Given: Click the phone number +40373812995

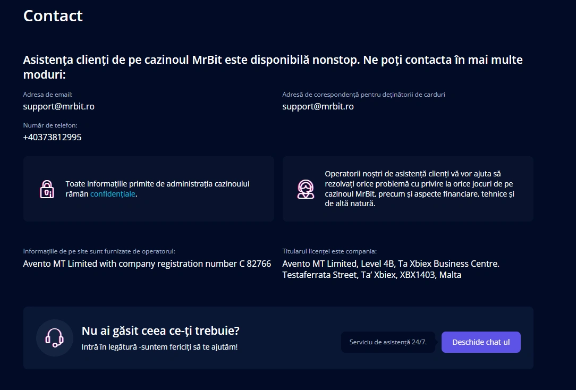Looking at the screenshot, I should 52,137.
